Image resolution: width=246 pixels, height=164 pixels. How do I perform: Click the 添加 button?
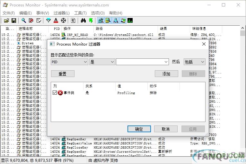click(x=166, y=74)
